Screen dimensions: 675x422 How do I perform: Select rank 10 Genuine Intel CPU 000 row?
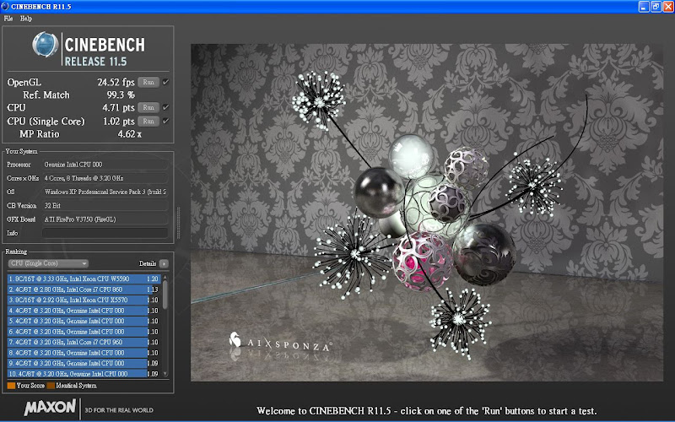(84, 373)
